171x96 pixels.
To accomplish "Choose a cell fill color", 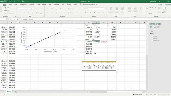I will 37,13.
